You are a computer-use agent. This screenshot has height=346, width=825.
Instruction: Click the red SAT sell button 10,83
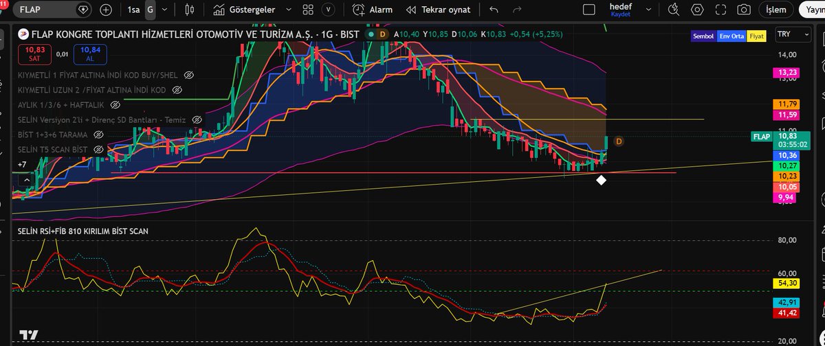[x=34, y=54]
